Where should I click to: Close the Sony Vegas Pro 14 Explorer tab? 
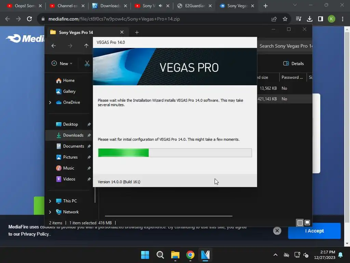pyautogui.click(x=122, y=32)
